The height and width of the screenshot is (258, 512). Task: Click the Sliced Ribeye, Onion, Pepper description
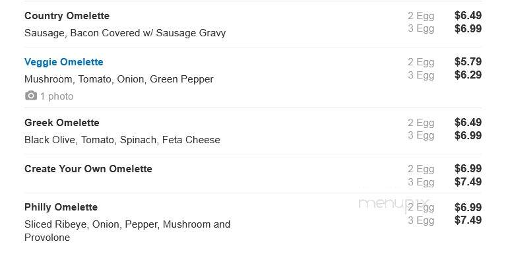coord(127,230)
